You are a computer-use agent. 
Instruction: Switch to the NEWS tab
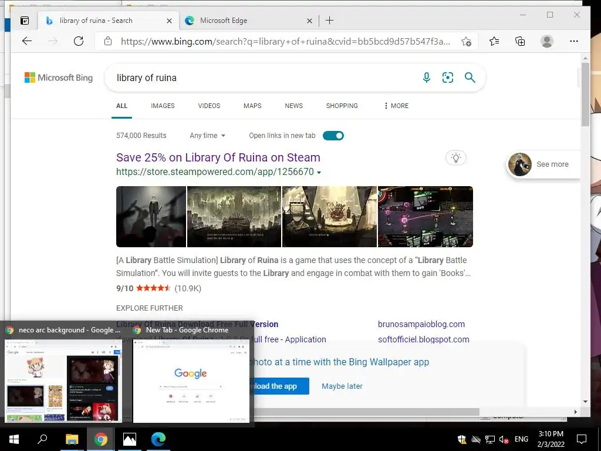click(293, 106)
